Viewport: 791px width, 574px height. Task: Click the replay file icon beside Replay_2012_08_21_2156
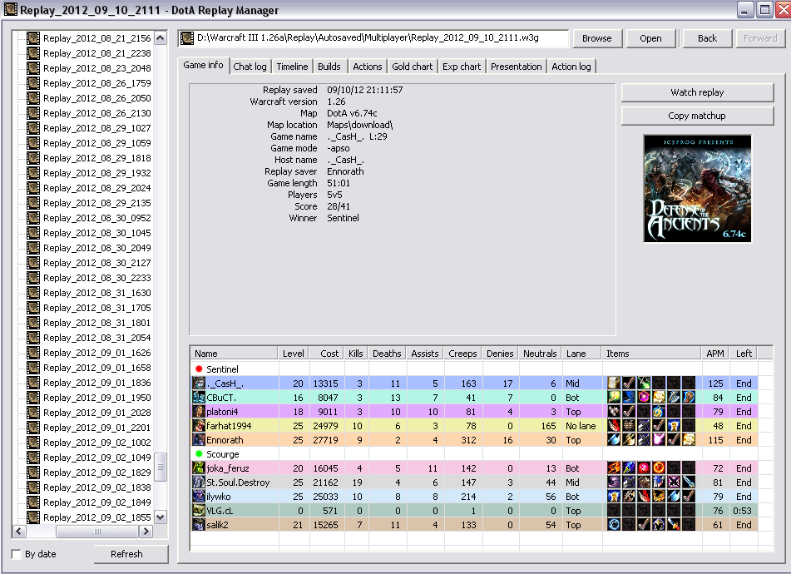(x=33, y=38)
